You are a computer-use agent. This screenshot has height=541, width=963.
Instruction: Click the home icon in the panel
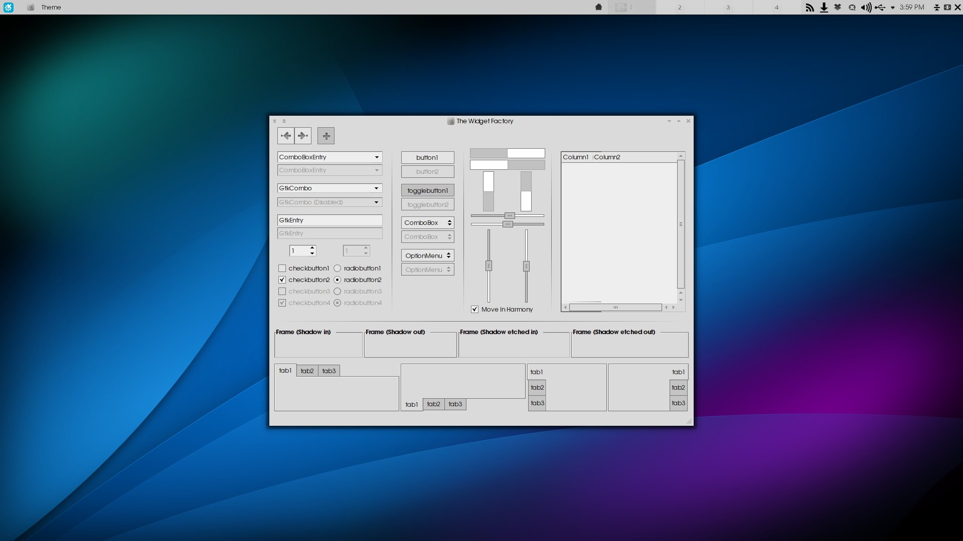click(x=598, y=7)
